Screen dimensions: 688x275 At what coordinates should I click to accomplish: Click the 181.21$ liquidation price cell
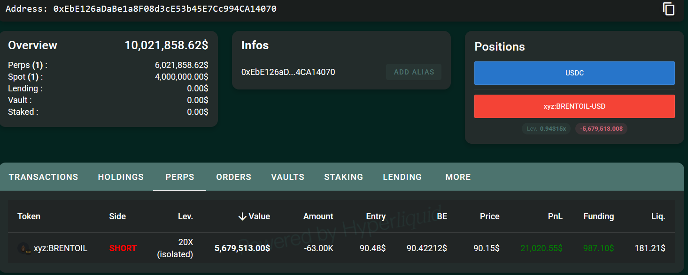tap(650, 248)
